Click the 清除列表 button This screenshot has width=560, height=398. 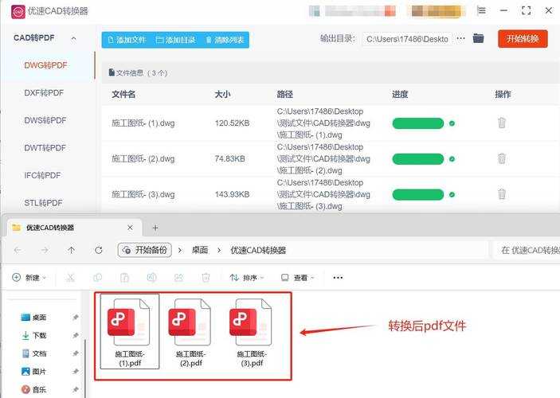225,40
